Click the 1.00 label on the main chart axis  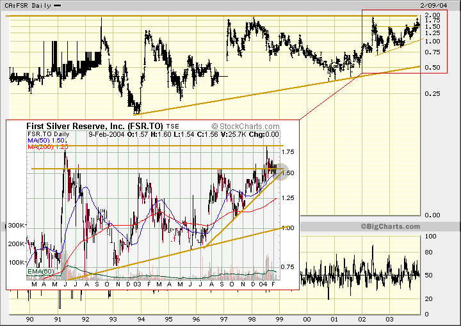[x=432, y=42]
